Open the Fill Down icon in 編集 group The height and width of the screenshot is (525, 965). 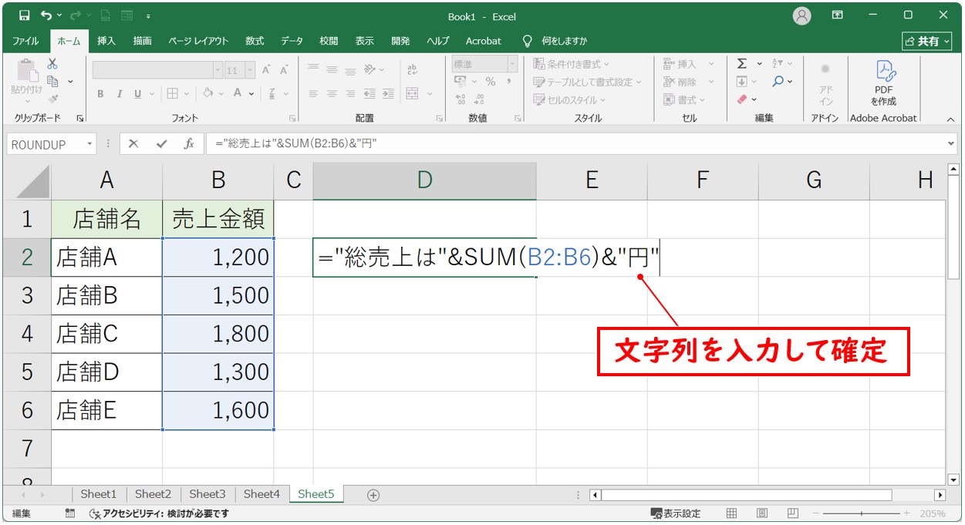click(741, 81)
